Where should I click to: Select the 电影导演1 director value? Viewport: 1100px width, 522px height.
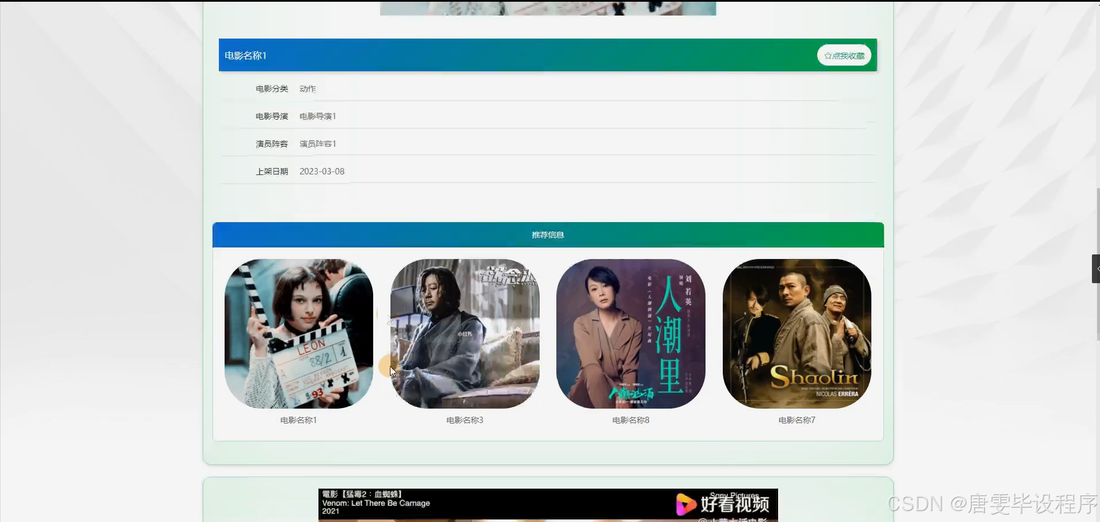coord(317,116)
